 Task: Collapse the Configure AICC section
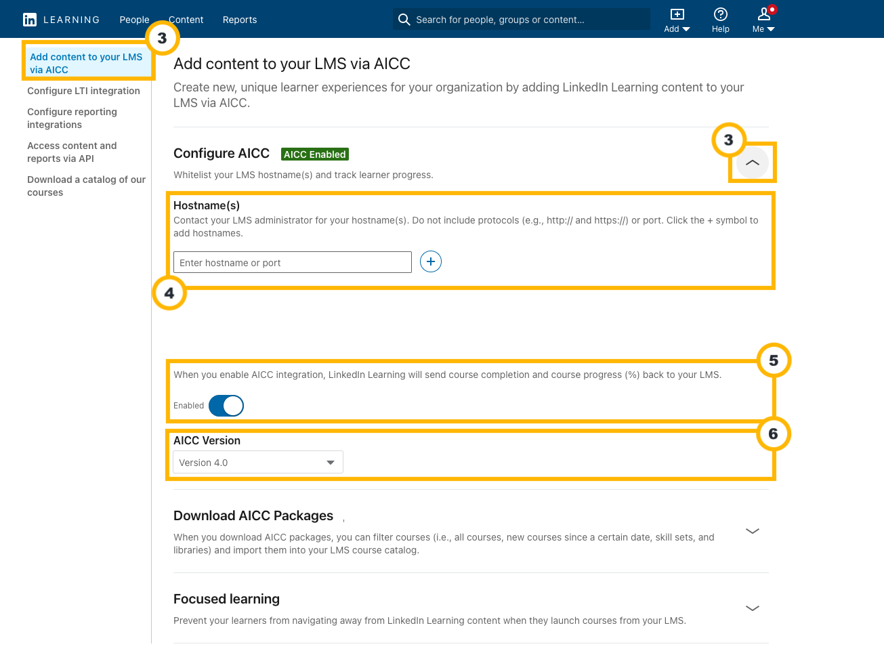click(x=752, y=163)
